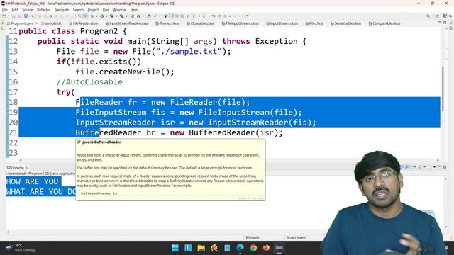Expand the External Tools dropdown arrow
This screenshot has width=454, height=255.
click(x=126, y=16)
